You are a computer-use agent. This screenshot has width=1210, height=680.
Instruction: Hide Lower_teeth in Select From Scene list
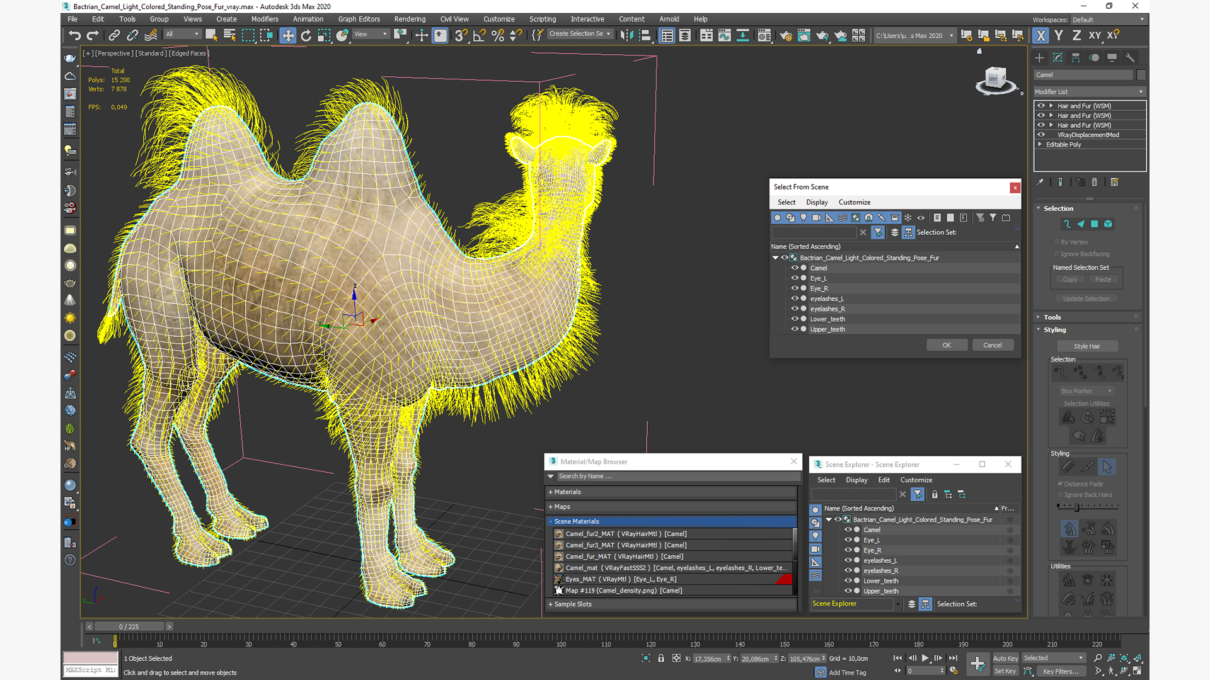(x=795, y=319)
